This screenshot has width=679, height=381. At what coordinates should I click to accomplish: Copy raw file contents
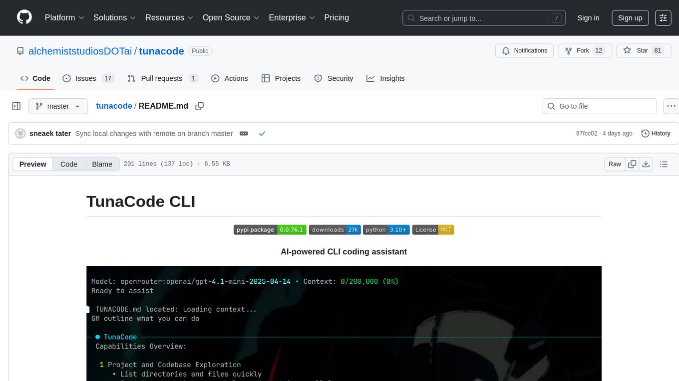(632, 164)
